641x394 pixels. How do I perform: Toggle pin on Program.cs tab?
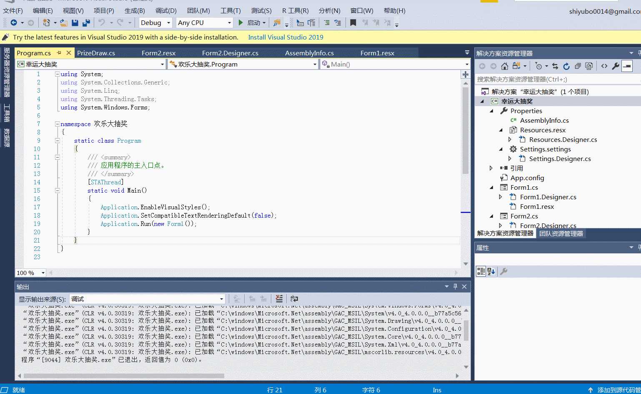59,53
